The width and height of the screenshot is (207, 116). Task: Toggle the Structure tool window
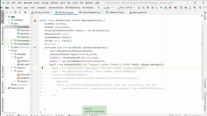click(x=2, y=72)
